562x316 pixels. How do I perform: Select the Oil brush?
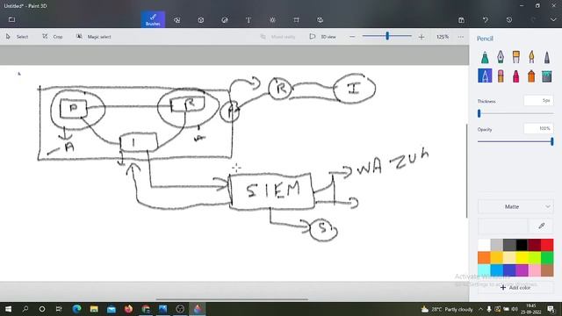tap(515, 57)
